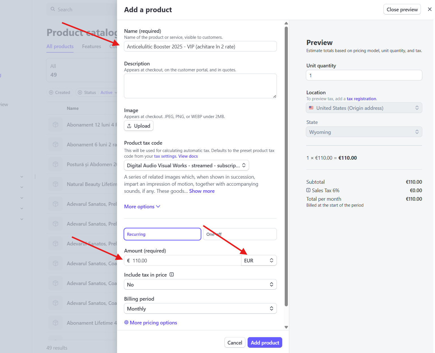Viewport: 435px width, 353px height.
Task: Expand More options chevron
Action: tap(158, 207)
